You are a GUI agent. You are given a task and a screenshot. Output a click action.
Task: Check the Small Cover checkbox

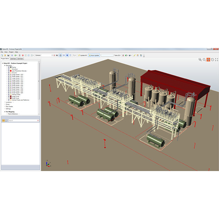(x=9, y=98)
